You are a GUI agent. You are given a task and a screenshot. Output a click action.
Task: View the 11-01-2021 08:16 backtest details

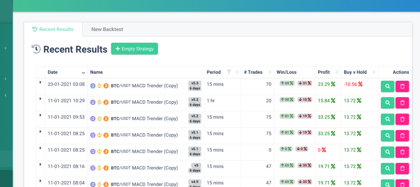click(x=387, y=168)
